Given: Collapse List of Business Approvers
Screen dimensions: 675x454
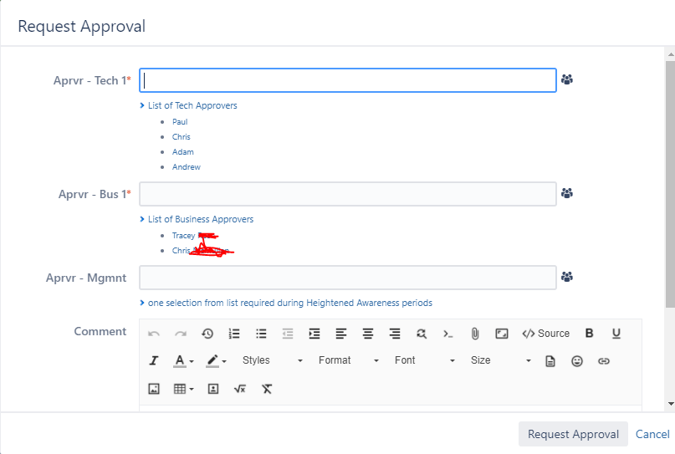Looking at the screenshot, I should pyautogui.click(x=197, y=219).
